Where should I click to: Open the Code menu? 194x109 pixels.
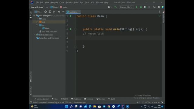(x=62, y=2)
